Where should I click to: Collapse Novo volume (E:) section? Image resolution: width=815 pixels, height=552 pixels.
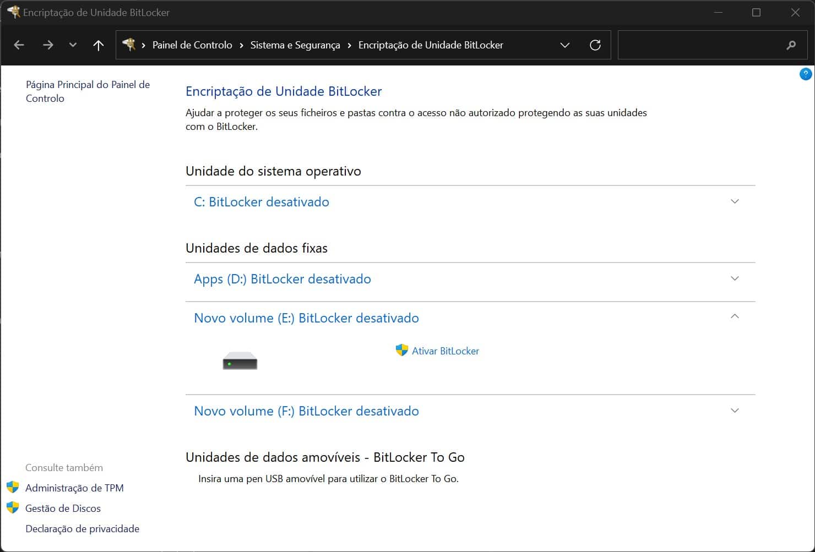734,316
